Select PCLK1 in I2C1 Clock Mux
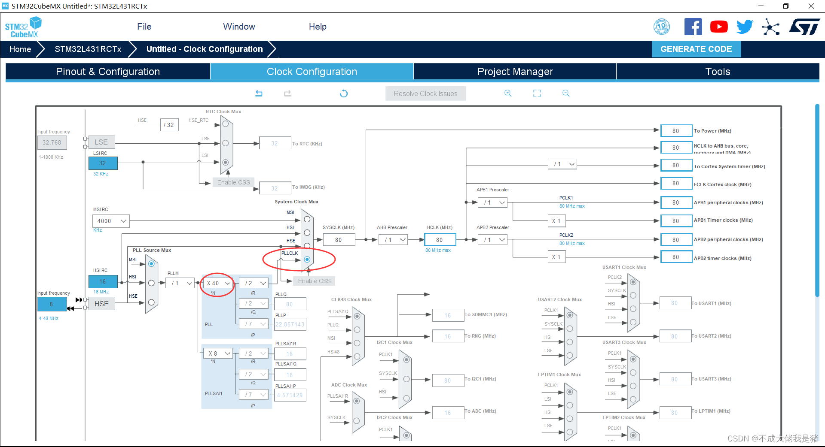 (406, 359)
